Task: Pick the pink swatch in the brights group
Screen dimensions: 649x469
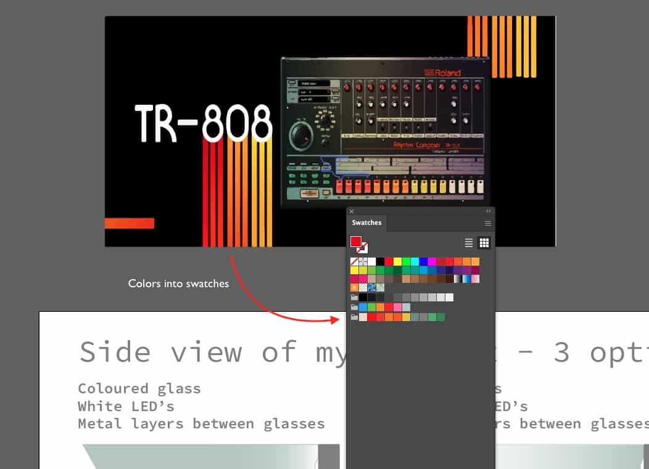Action: tap(398, 308)
